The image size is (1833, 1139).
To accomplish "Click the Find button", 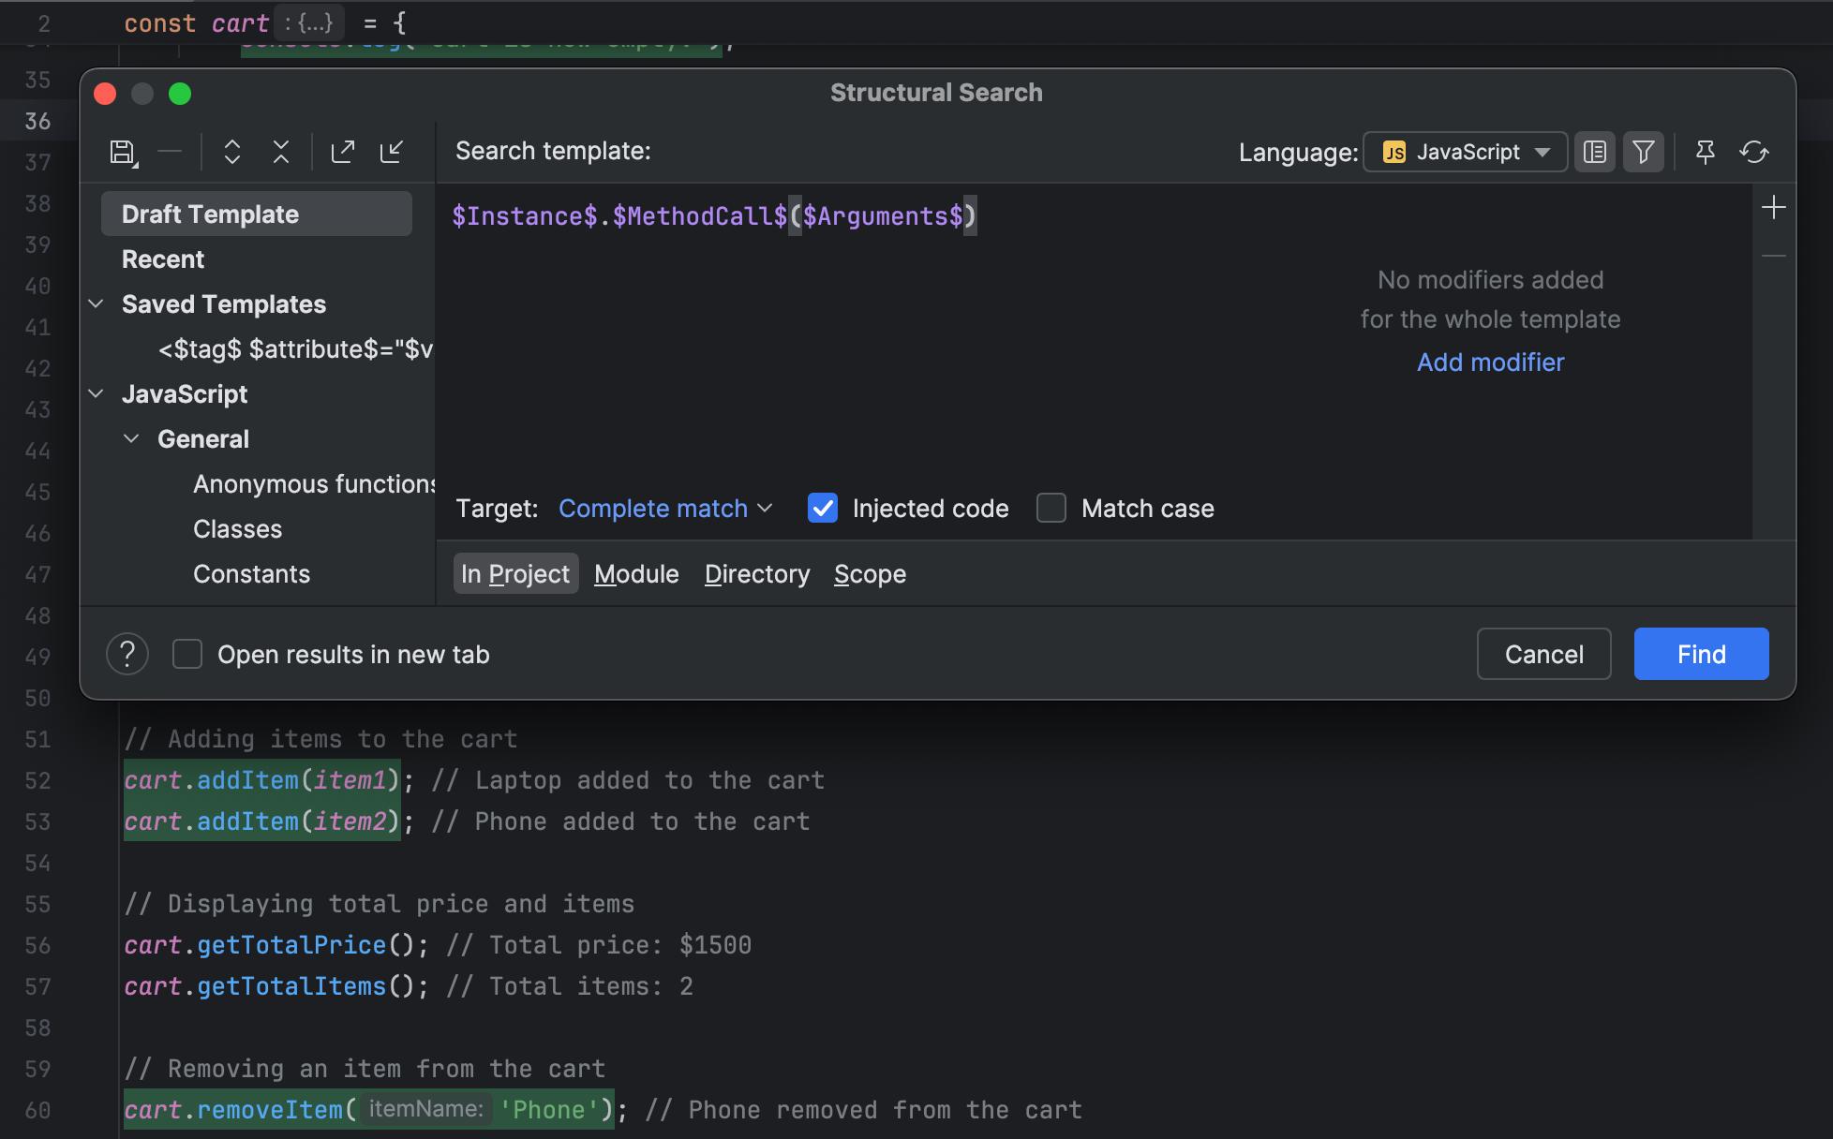I will coord(1700,654).
